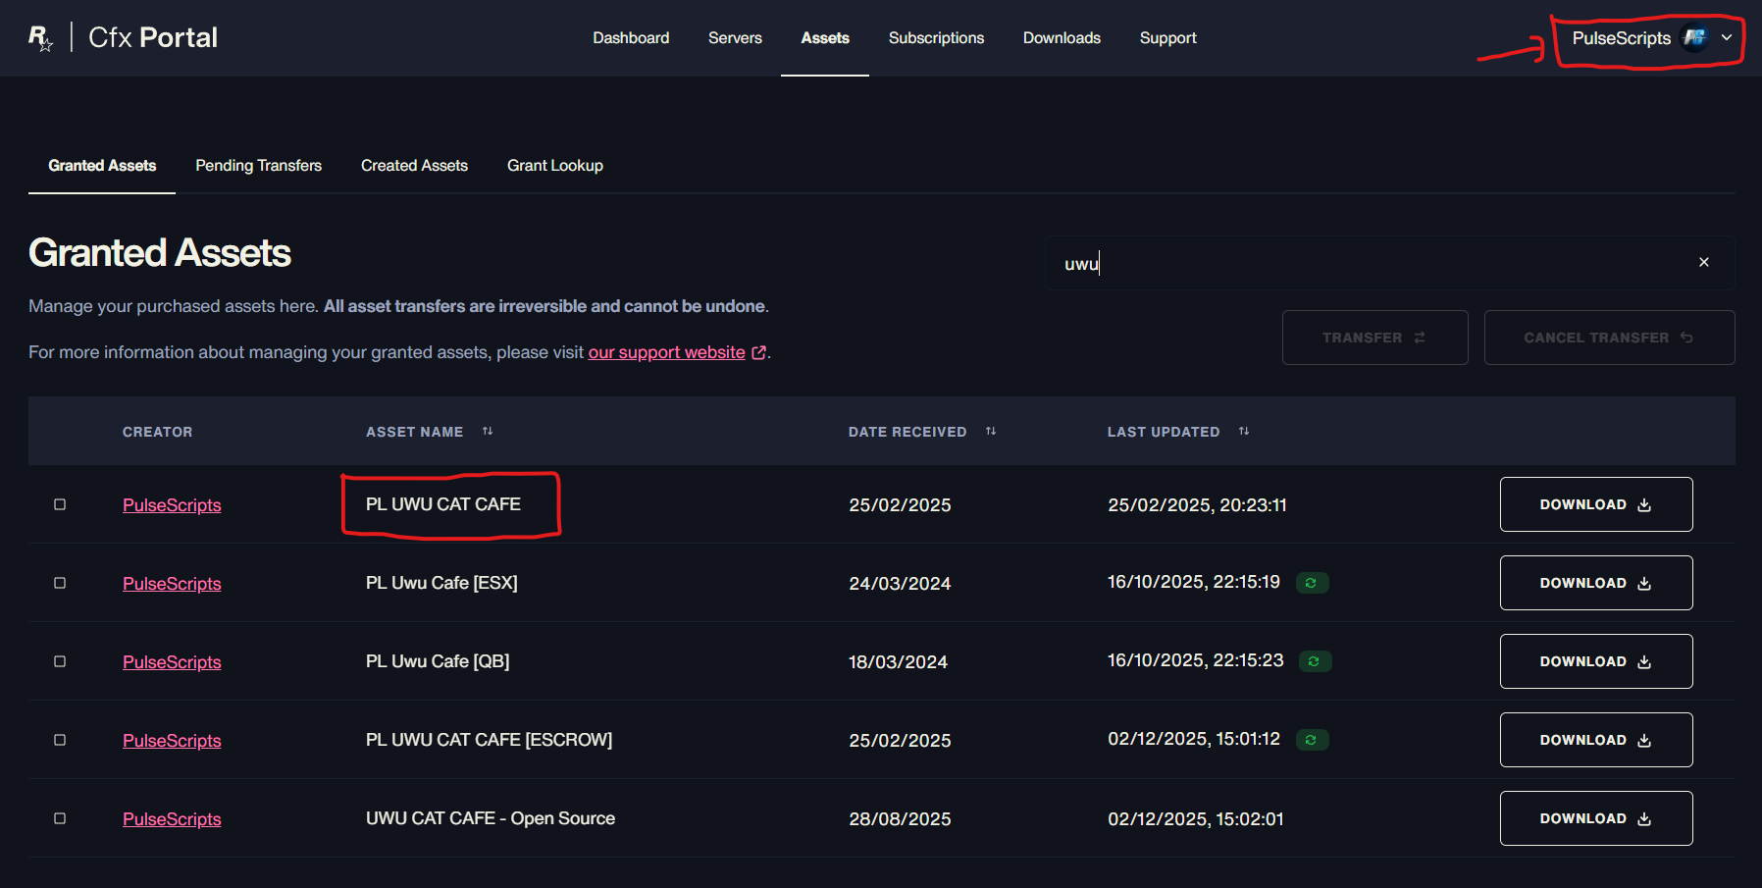Image resolution: width=1762 pixels, height=888 pixels.
Task: Tick the UWU CAT CAFE - Open Source checkbox
Action: pyautogui.click(x=60, y=818)
